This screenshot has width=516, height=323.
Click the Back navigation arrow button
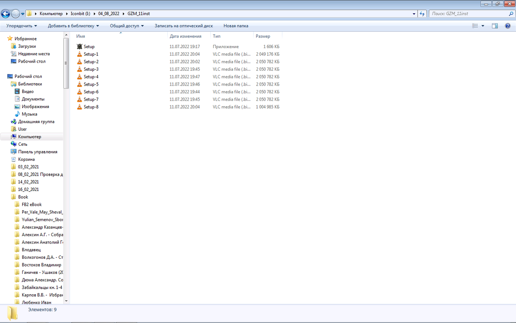[x=6, y=14]
